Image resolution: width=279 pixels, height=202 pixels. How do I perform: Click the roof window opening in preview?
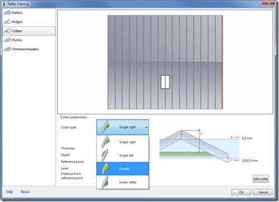pos(165,82)
